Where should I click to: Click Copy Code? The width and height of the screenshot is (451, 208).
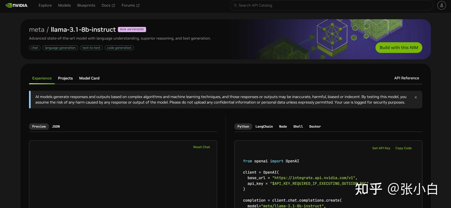(403, 148)
